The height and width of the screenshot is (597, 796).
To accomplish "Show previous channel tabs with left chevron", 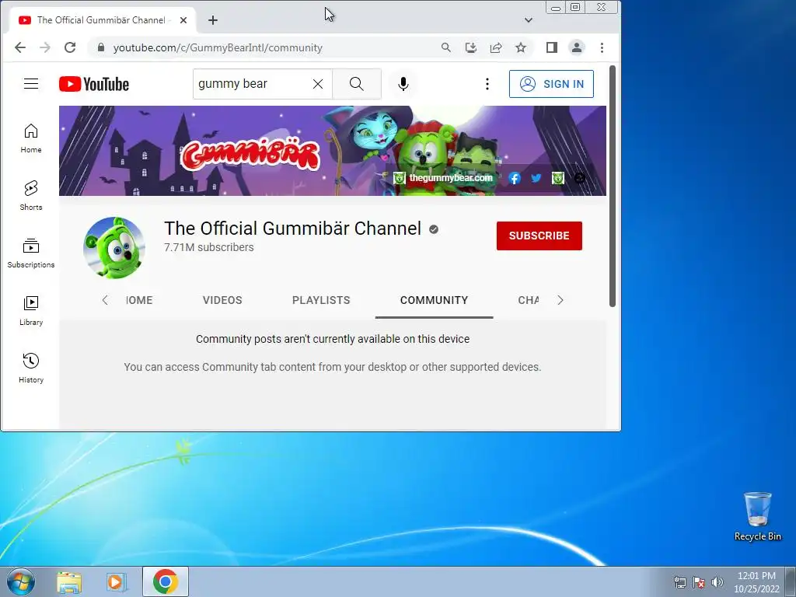I will point(105,300).
